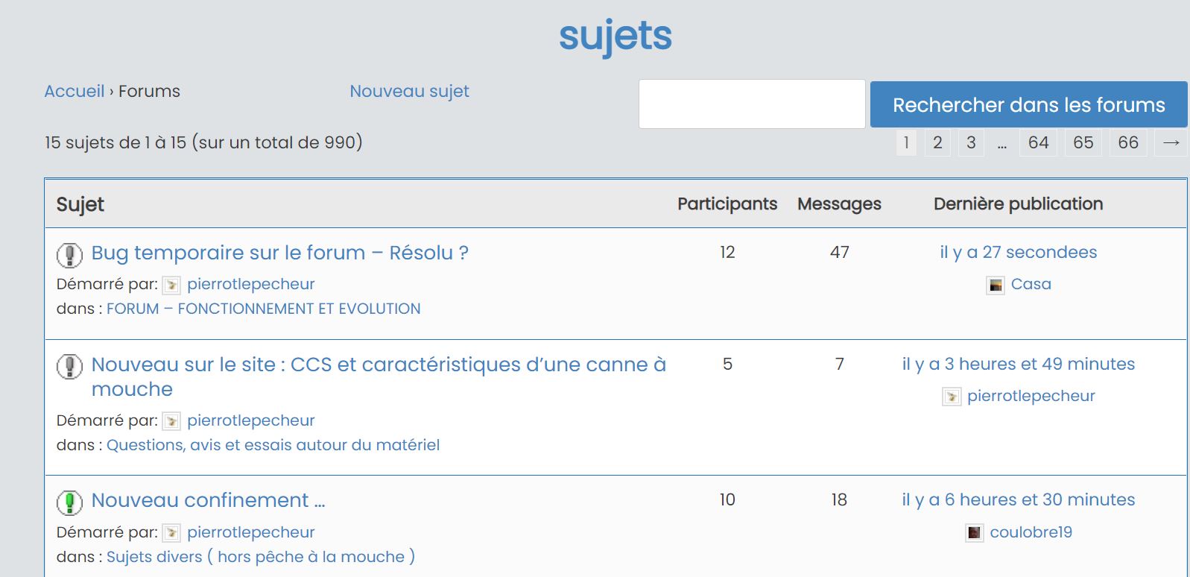Click 'il y a 6 heures et 30 minutes' link
The height and width of the screenshot is (577, 1190).
1018,499
